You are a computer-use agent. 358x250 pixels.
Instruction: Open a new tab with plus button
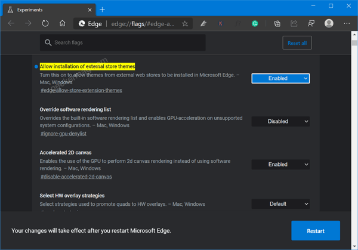(102, 10)
